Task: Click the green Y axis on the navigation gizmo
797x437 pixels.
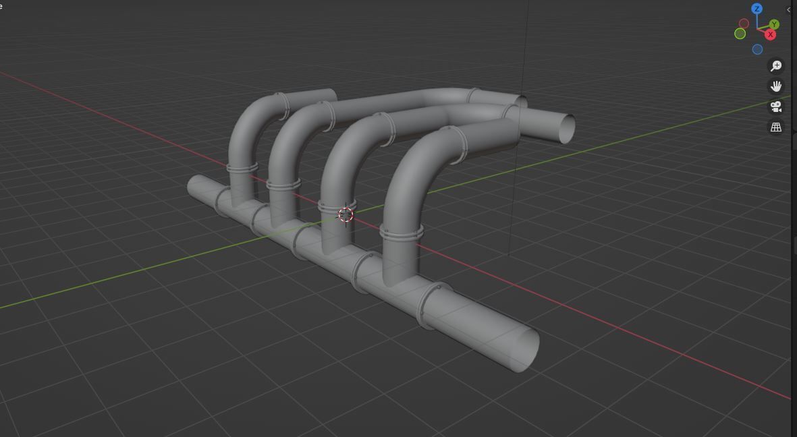Action: pos(774,24)
